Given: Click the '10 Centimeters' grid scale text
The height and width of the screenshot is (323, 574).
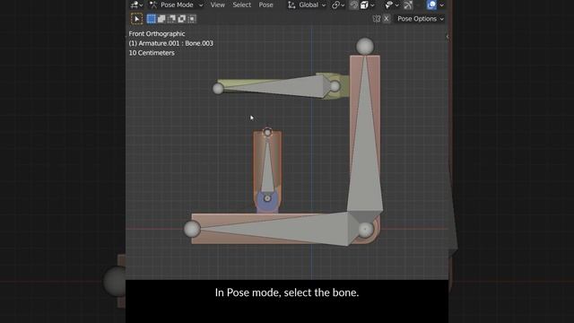Looking at the screenshot, I should (x=152, y=53).
